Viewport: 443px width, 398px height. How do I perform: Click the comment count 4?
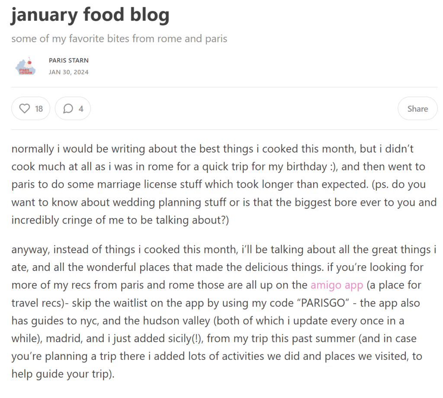[81, 109]
